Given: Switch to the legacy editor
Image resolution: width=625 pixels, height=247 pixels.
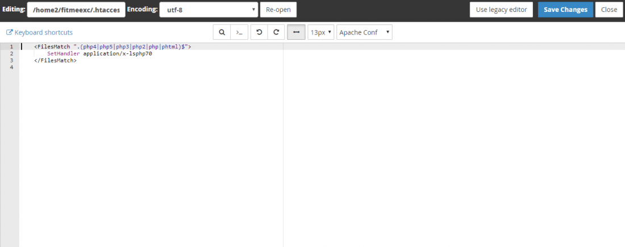Looking at the screenshot, I should (501, 10).
